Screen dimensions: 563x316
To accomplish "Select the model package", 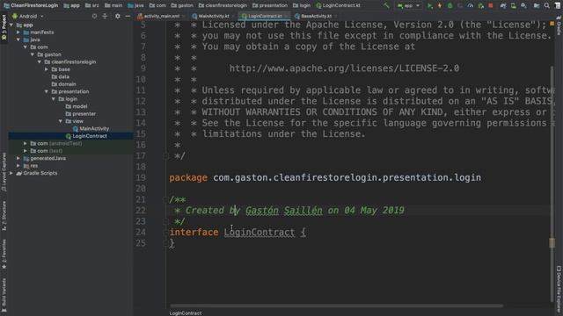I will (x=77, y=106).
